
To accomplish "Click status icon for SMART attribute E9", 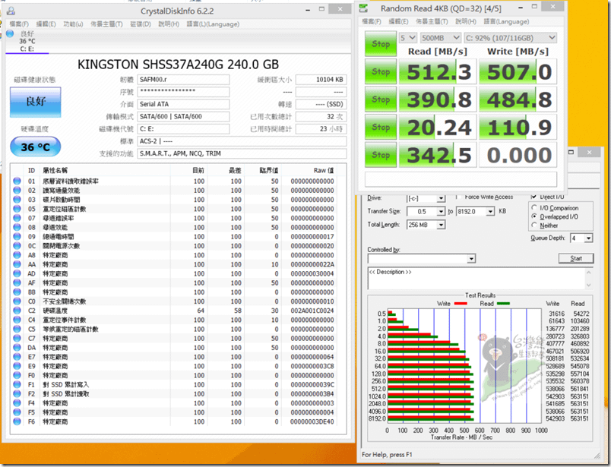I will point(17,366).
